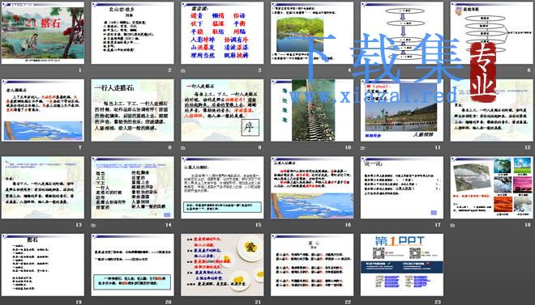Select slide 7 with blue stream illustration
The width and height of the screenshot is (535, 305).
43,110
